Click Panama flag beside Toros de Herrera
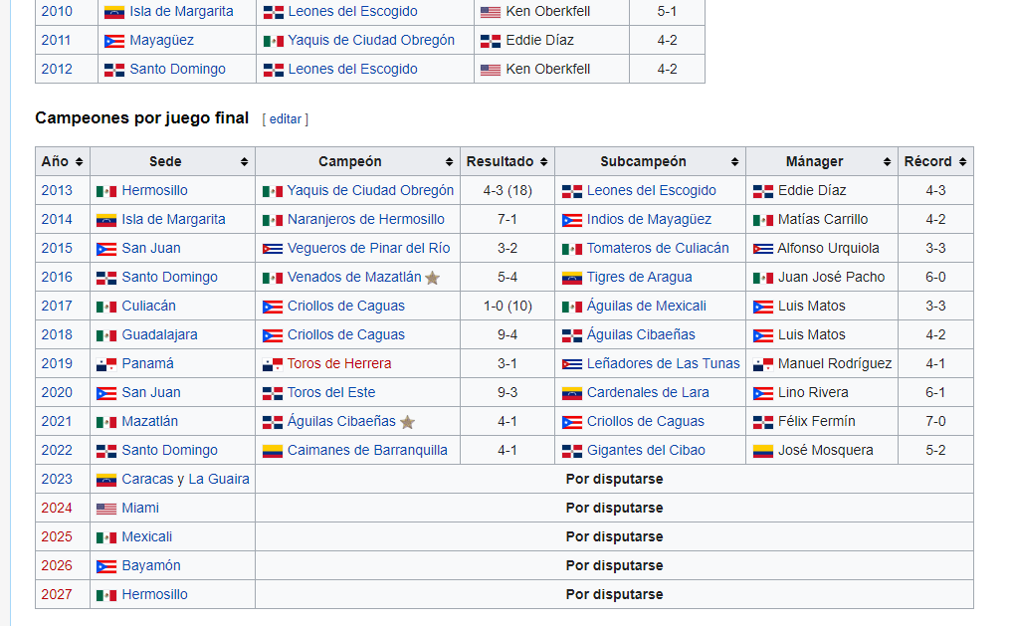This screenshot has width=1014, height=626. point(273,364)
